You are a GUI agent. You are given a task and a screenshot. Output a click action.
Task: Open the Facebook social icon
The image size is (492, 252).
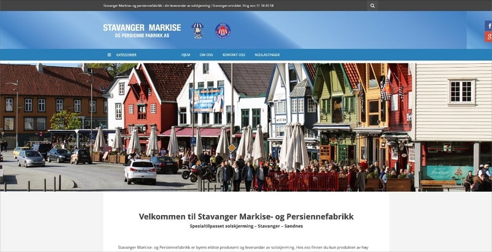[488, 26]
